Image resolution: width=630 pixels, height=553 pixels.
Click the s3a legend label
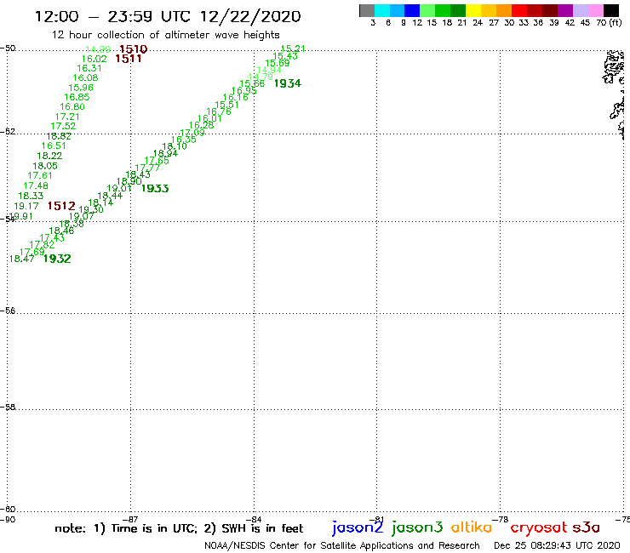click(586, 527)
